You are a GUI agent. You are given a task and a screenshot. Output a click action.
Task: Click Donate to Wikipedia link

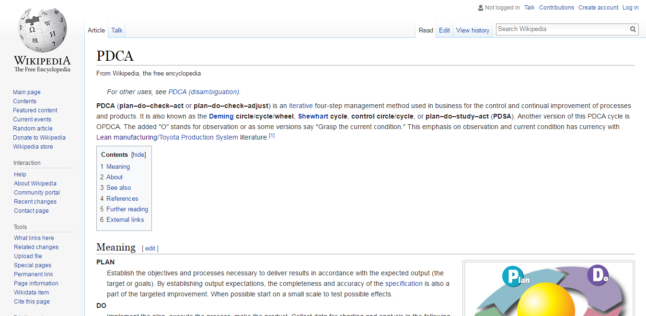pos(39,138)
